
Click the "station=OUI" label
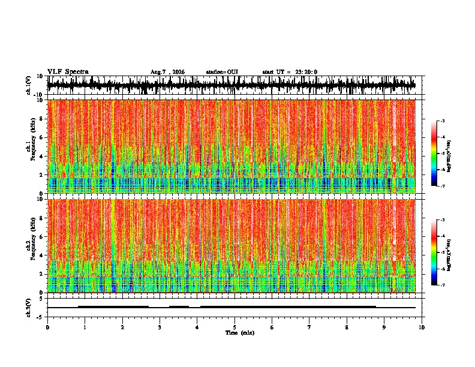point(222,72)
